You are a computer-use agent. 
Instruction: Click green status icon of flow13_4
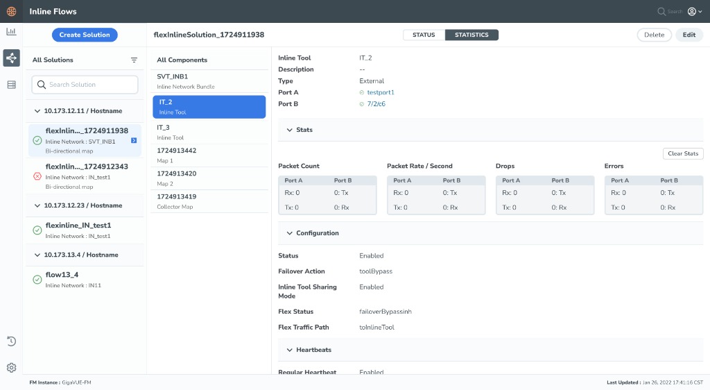(37, 280)
